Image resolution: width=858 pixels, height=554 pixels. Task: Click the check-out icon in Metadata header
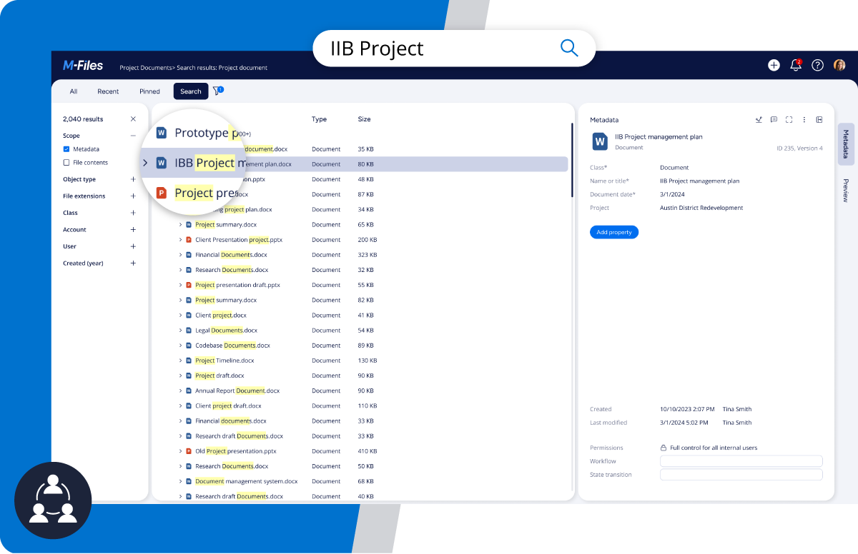(x=759, y=120)
